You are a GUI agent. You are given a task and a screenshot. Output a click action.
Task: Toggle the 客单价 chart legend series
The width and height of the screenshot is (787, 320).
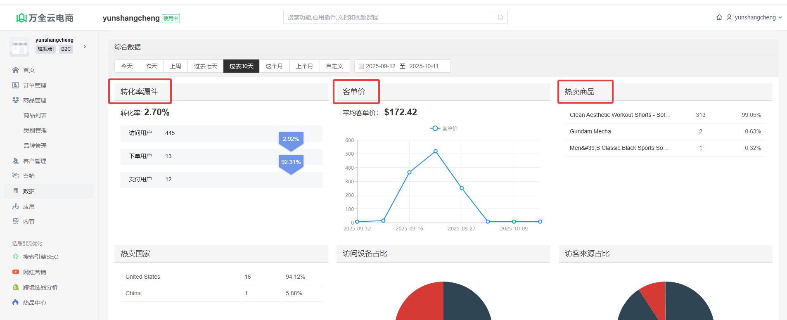(444, 128)
